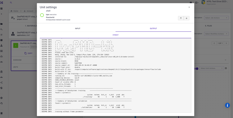Viewport: 233px width, 118px height.
Task: Go to the previous page arrow
Action: [x=214, y=43]
